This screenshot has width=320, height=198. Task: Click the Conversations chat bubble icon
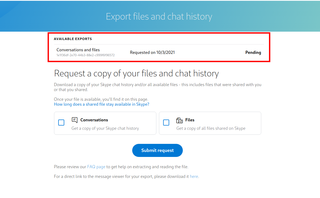pos(74,120)
